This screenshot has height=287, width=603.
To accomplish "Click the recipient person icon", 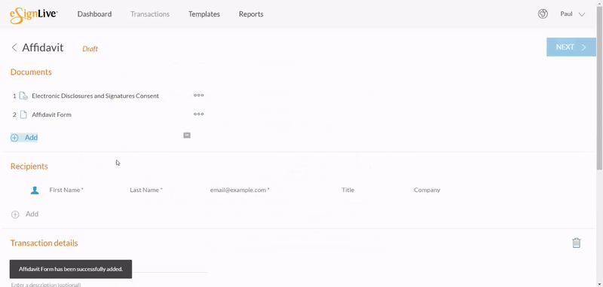I will (35, 190).
